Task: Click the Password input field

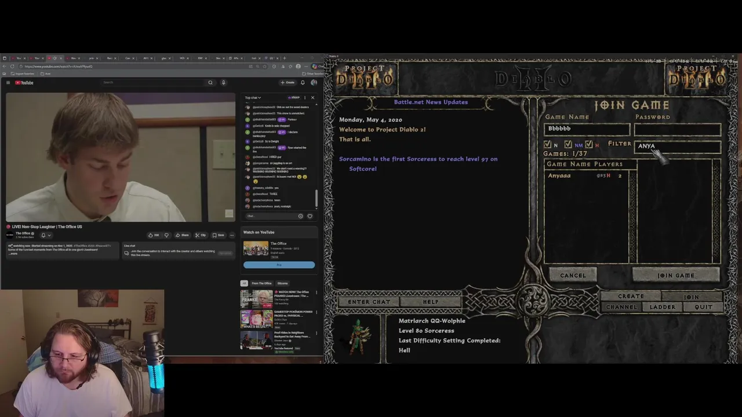Action: pyautogui.click(x=677, y=129)
